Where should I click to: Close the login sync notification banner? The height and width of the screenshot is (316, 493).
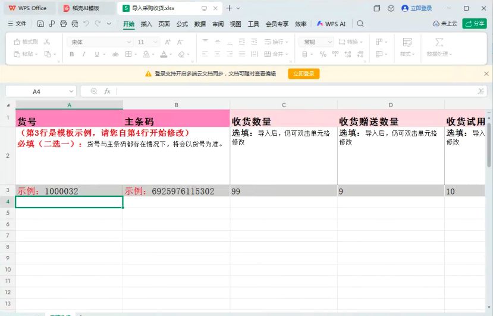tap(486, 74)
